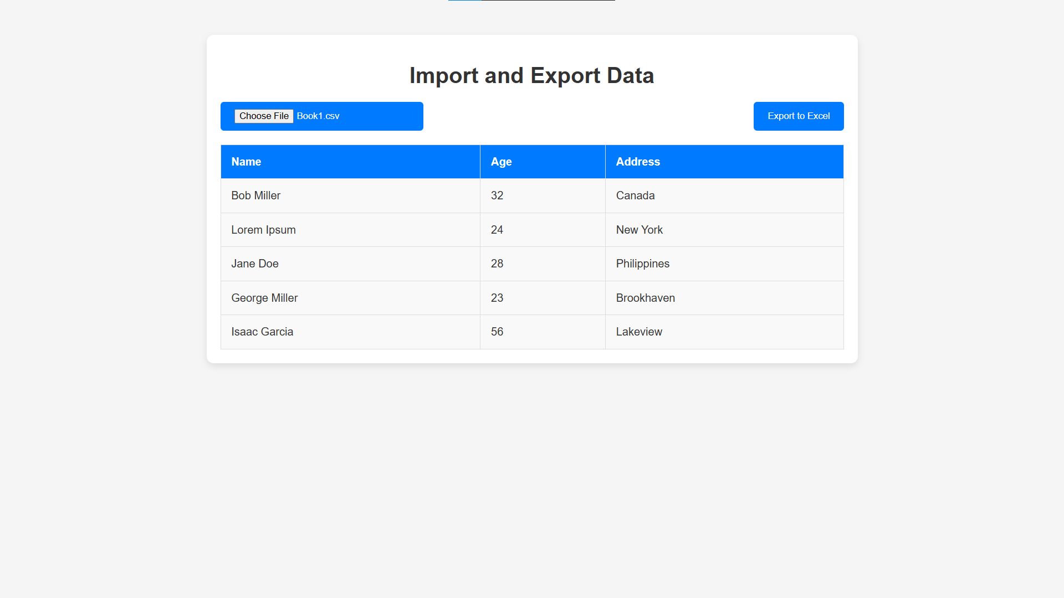
Task: Click the New York address cell
Action: coord(724,230)
